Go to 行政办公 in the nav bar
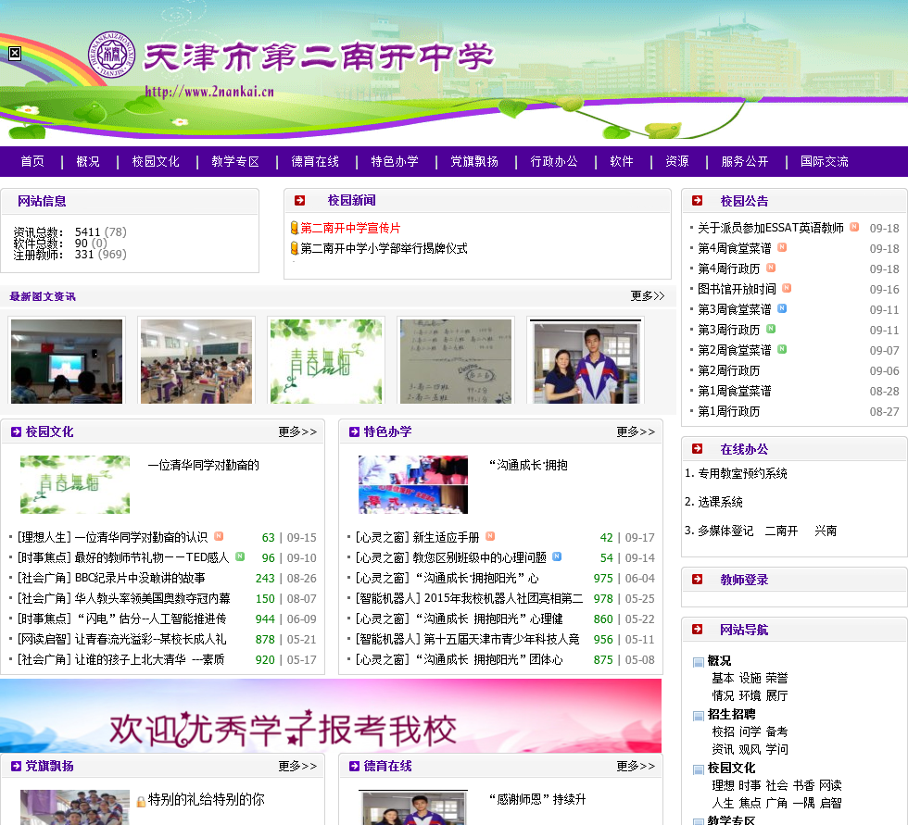908x825 pixels. 554,161
